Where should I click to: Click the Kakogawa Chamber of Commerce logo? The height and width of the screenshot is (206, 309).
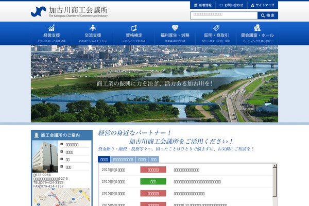pos(69,12)
